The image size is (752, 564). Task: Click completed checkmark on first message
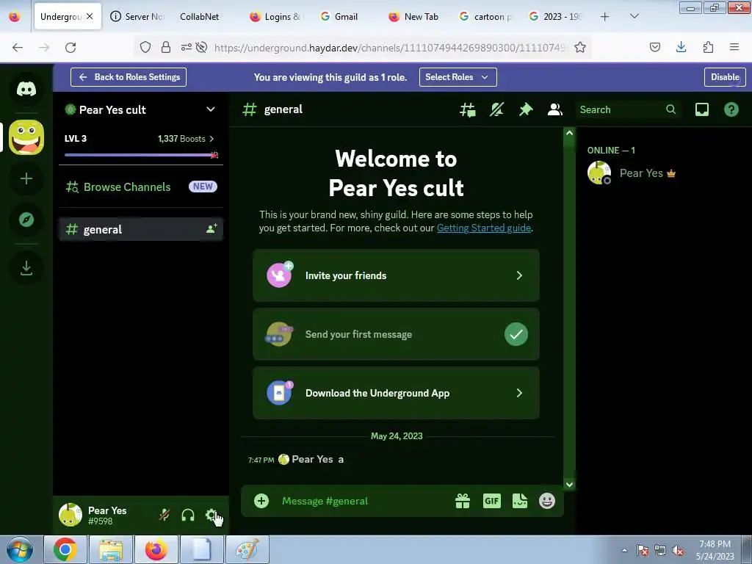click(516, 334)
